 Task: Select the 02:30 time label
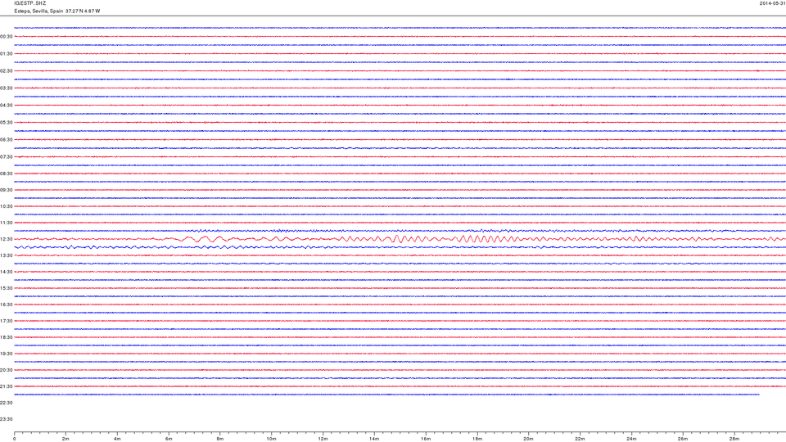click(x=6, y=70)
